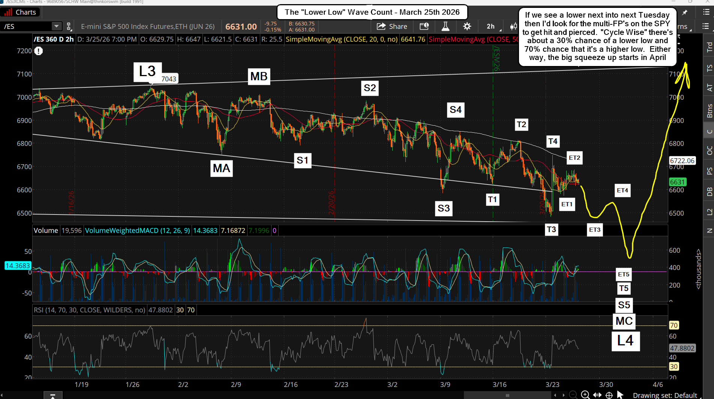Expand the Drawing set: Default menu
Viewport: 714px width, 399px height.
664,395
